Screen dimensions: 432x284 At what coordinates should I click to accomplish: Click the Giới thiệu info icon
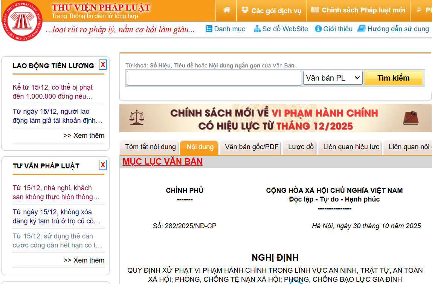coord(318,29)
